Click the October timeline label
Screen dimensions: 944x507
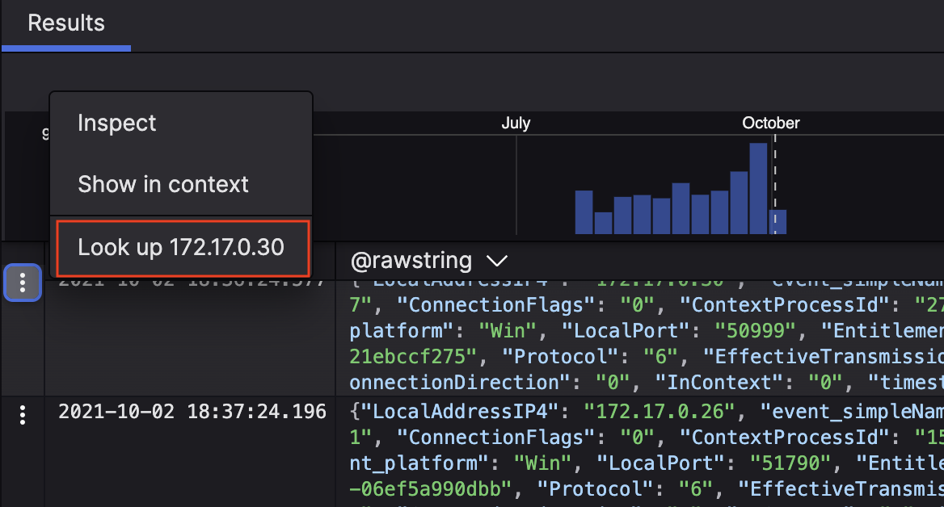pos(770,124)
